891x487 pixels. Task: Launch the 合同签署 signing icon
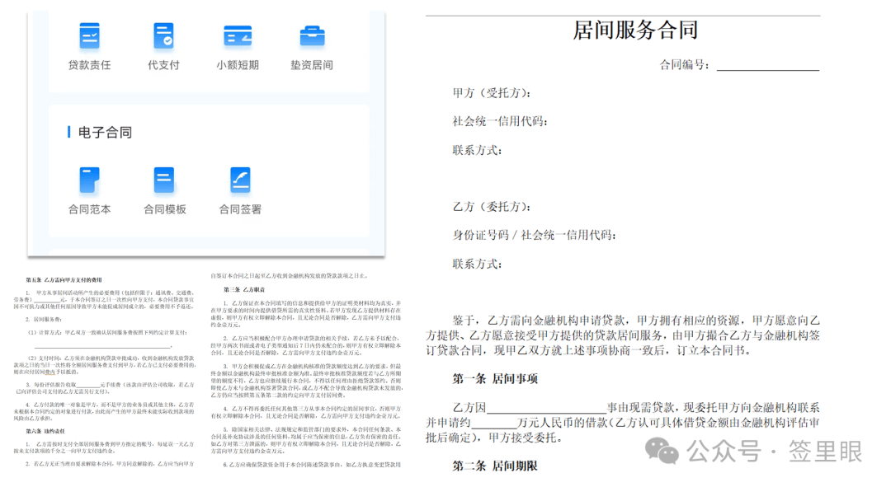[240, 180]
